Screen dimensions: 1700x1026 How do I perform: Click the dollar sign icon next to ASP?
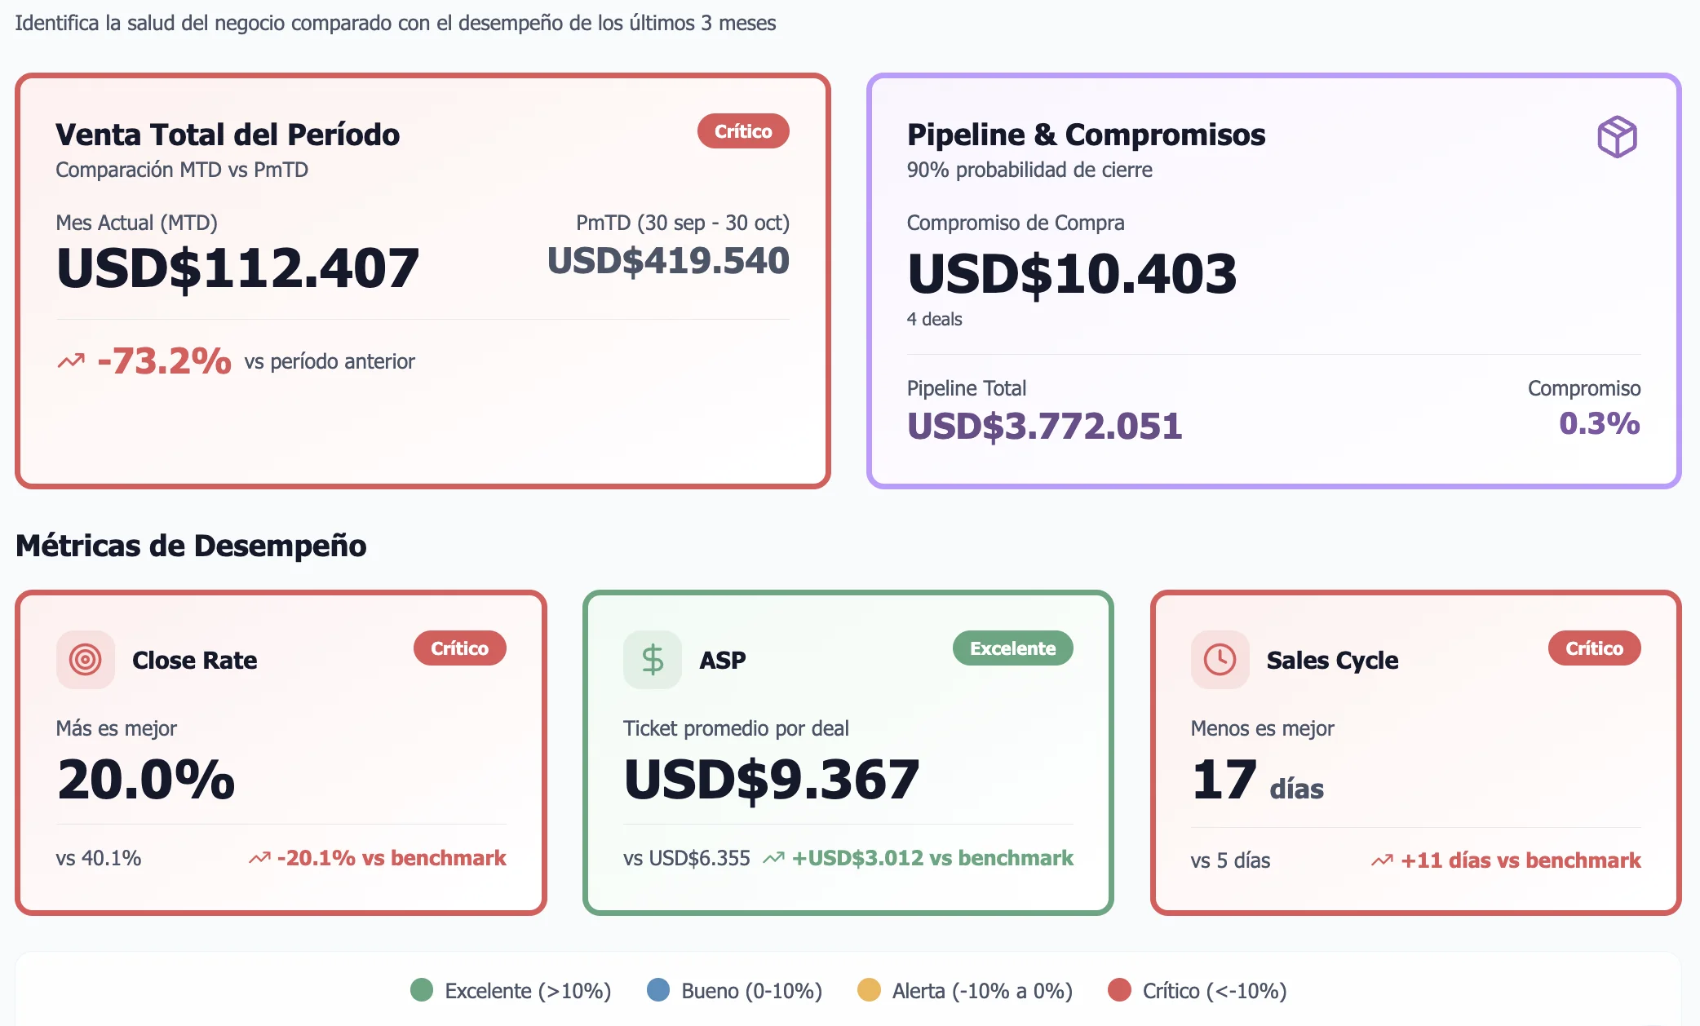653,660
